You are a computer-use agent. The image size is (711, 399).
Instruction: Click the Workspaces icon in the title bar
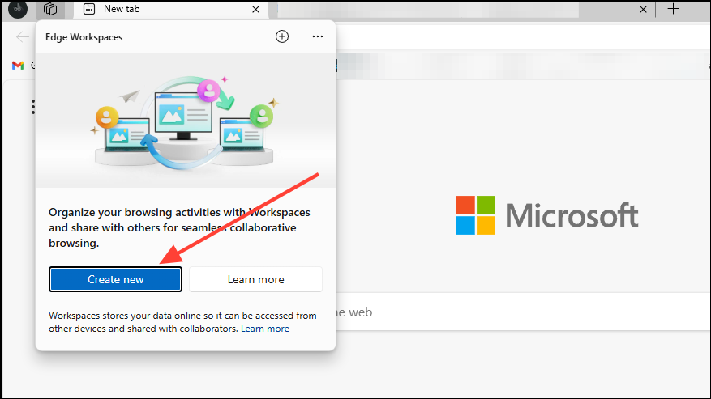[x=50, y=9]
